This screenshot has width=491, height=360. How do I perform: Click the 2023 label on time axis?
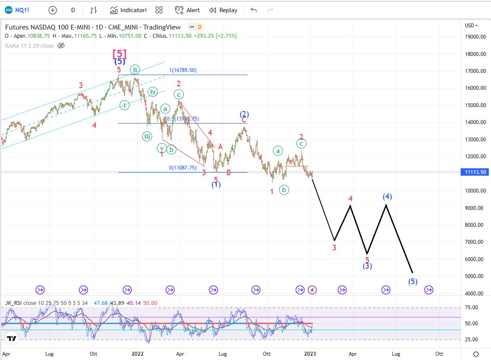point(310,354)
